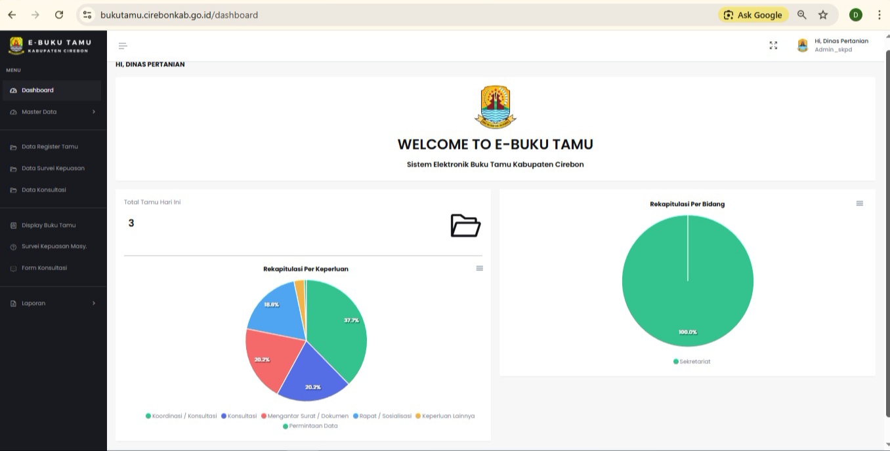Expand the Master Data sidebar submenu
Screen dimensions: 890x451
[x=53, y=112]
